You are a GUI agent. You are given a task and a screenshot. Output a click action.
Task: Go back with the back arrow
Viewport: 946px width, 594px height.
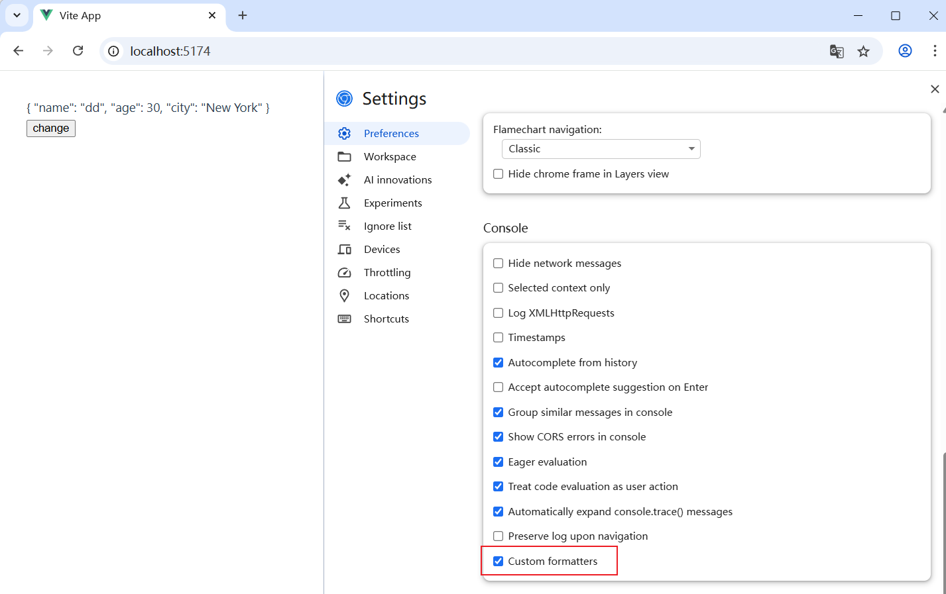19,51
